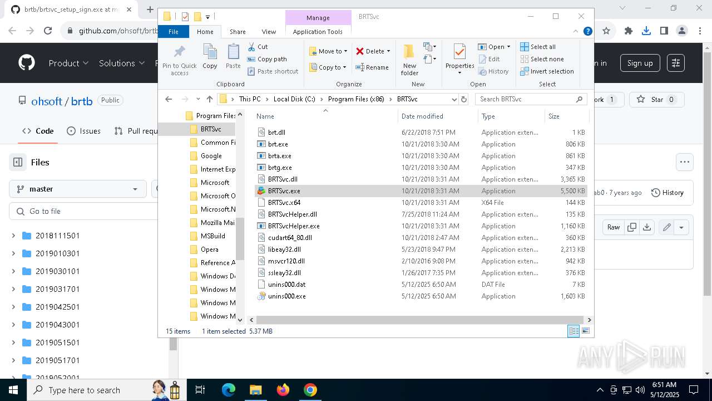Click the Cut scissors icon
The height and width of the screenshot is (401, 712).
click(x=251, y=47)
